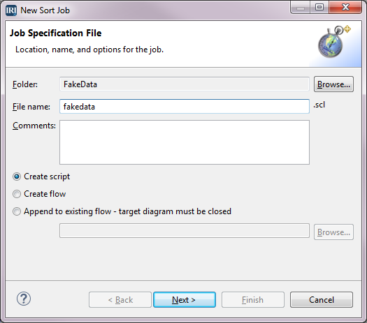Focus the File name field containing fakedata
367x323 pixels.
(185, 107)
